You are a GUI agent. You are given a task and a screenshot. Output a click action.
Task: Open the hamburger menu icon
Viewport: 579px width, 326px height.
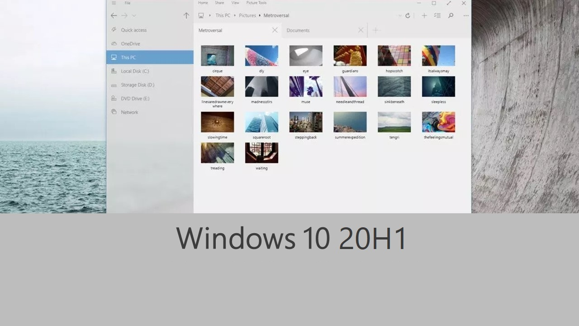tap(114, 3)
